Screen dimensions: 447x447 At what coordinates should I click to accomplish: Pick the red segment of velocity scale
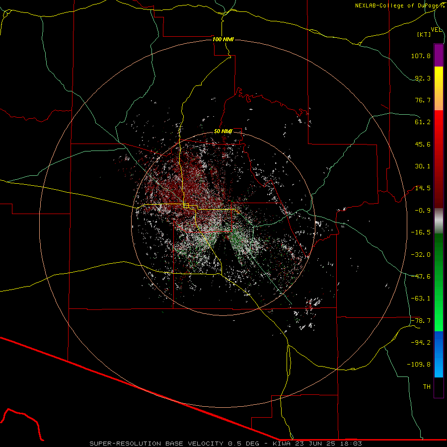click(x=439, y=159)
